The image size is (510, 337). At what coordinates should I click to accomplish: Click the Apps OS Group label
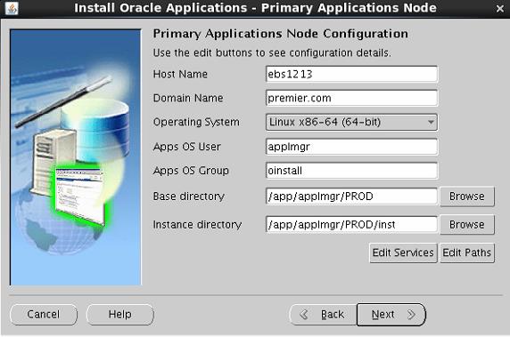pyautogui.click(x=191, y=171)
